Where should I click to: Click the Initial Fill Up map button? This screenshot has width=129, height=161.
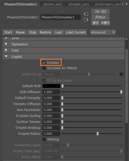121,74
